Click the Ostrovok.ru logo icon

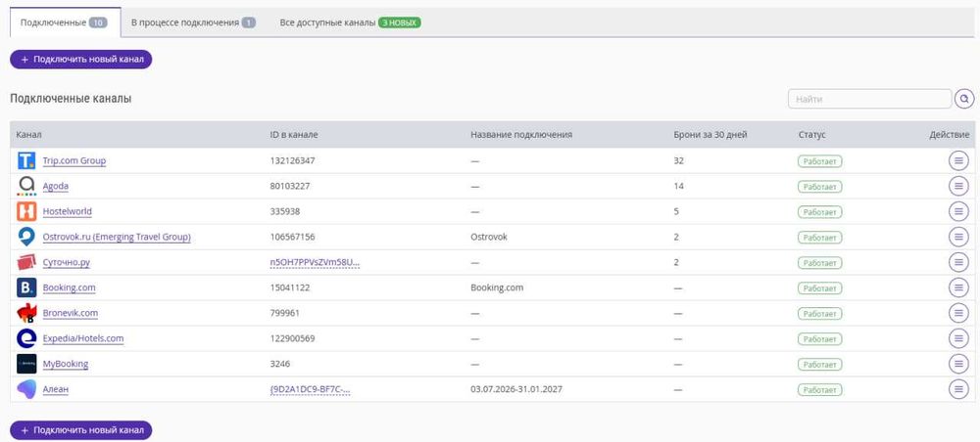(26, 237)
